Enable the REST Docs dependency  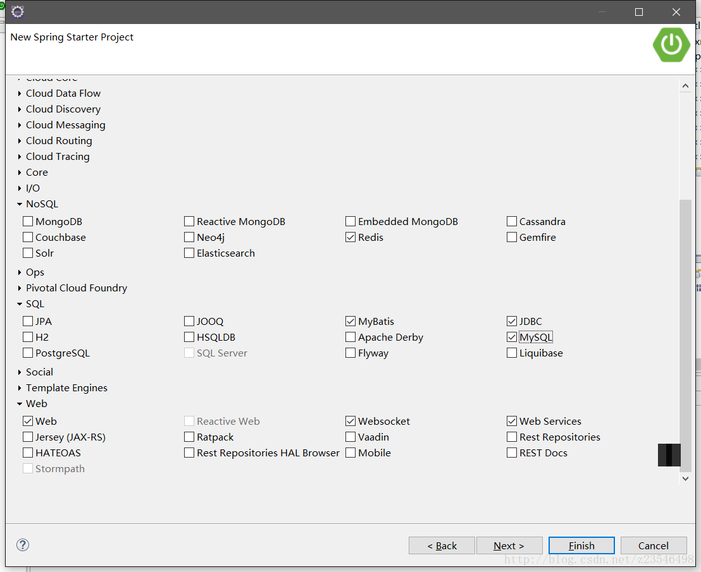pos(512,453)
